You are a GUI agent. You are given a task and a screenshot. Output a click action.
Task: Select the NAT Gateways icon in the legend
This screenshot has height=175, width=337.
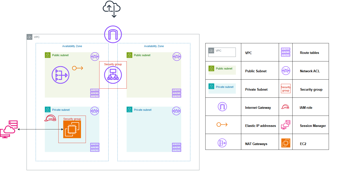point(222,143)
